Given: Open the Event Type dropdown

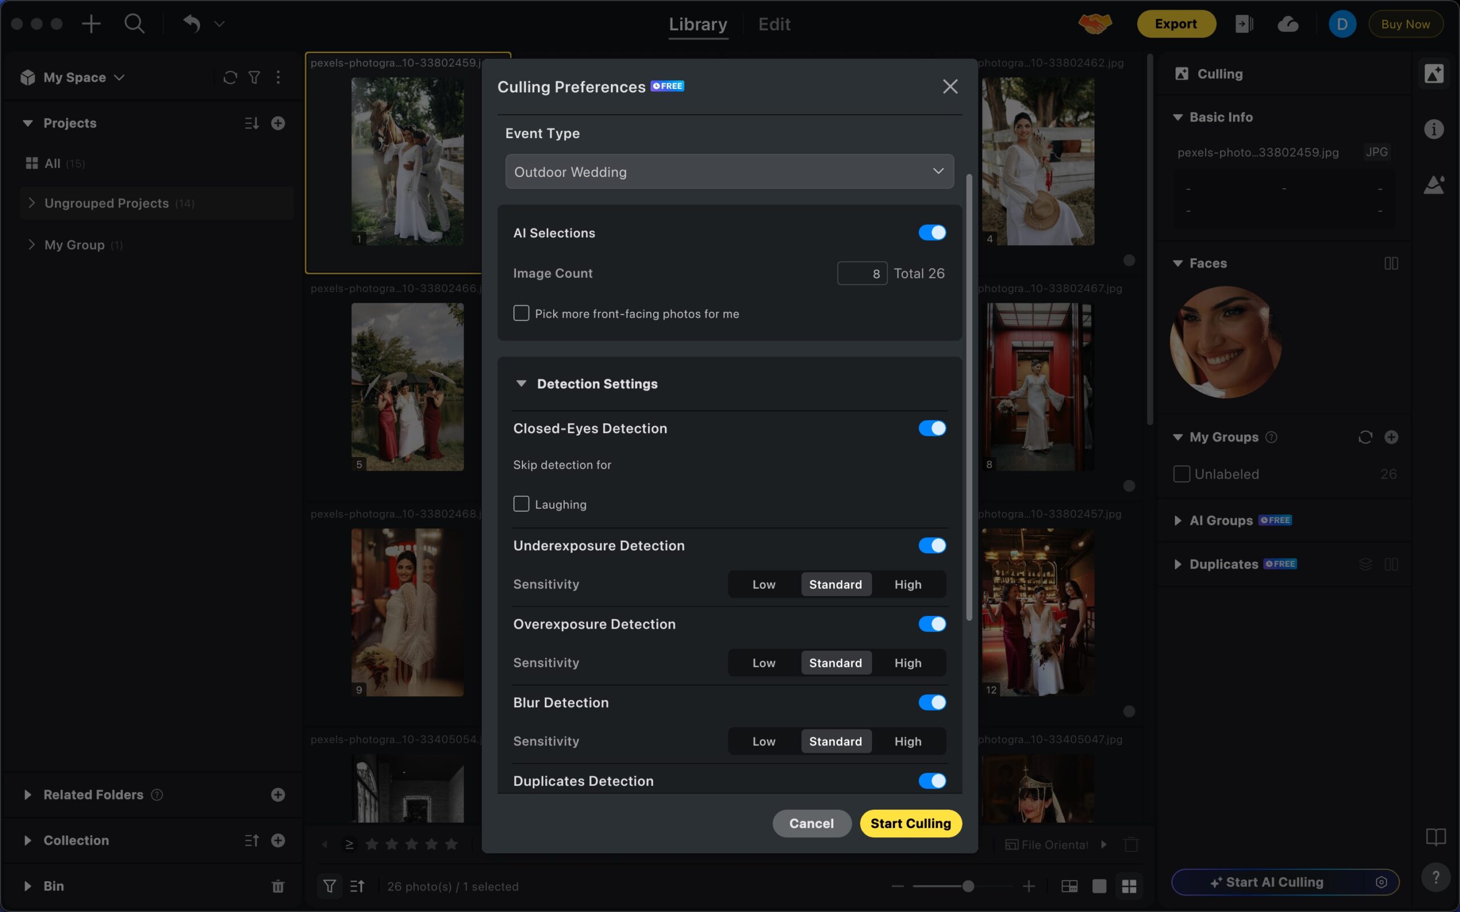Looking at the screenshot, I should point(729,172).
